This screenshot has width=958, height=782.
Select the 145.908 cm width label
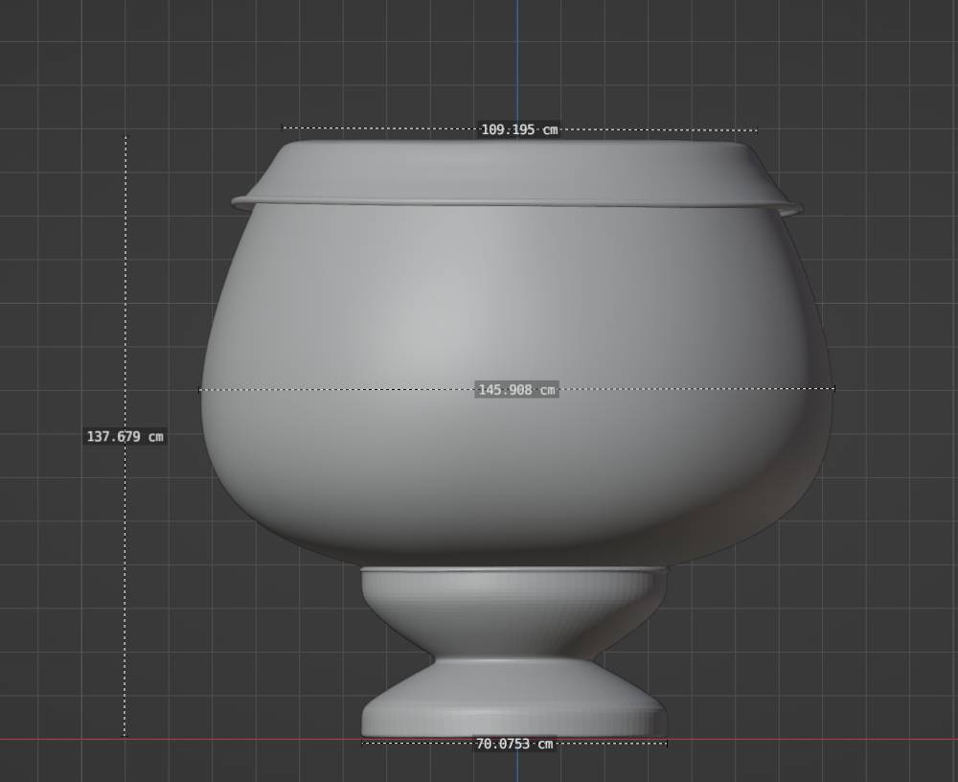(x=516, y=390)
